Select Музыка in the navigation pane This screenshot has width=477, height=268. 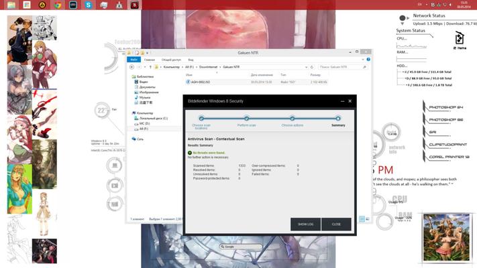pyautogui.click(x=145, y=97)
